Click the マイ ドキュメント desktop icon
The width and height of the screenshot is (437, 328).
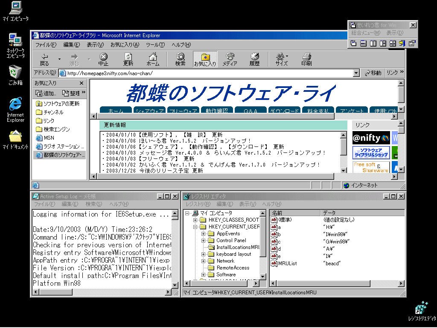[15, 140]
